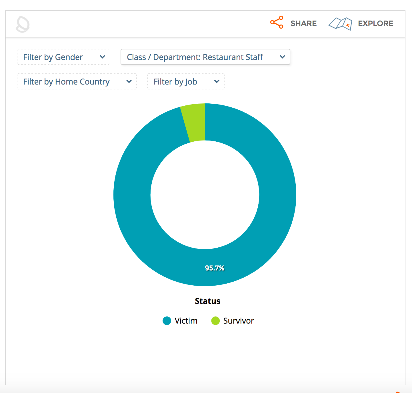Open the SHARE link
This screenshot has height=393, width=412.
[303, 23]
